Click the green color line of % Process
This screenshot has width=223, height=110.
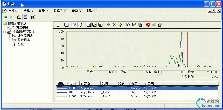(x=62, y=96)
